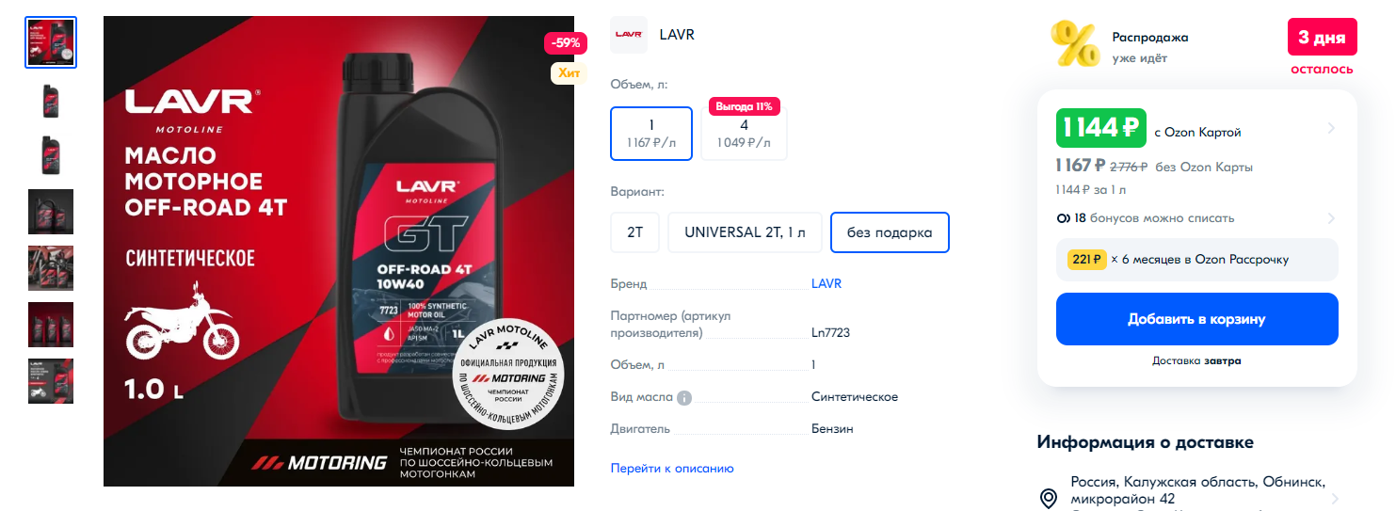Follow the Перейти к описанию link
The image size is (1396, 511).
tap(672, 468)
